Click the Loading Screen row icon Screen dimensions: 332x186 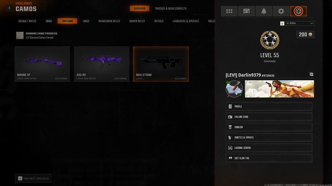(x=230, y=148)
